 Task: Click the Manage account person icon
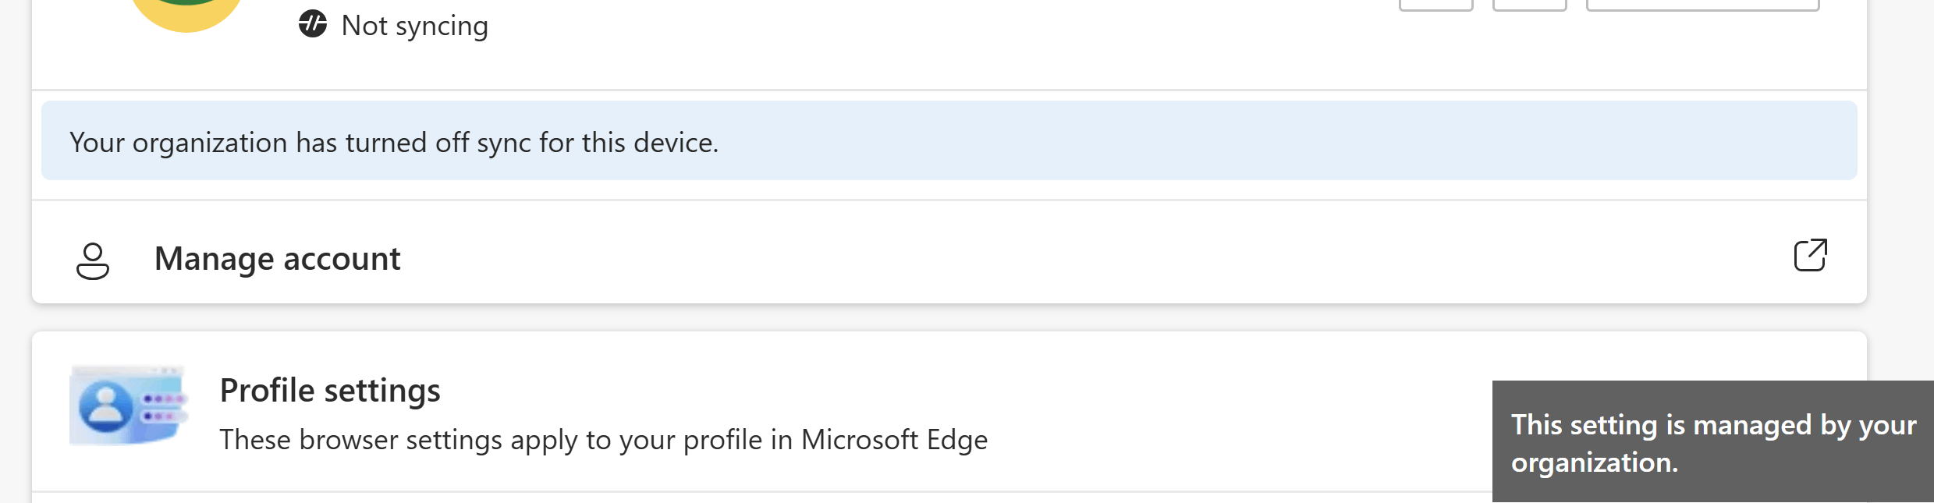click(93, 260)
